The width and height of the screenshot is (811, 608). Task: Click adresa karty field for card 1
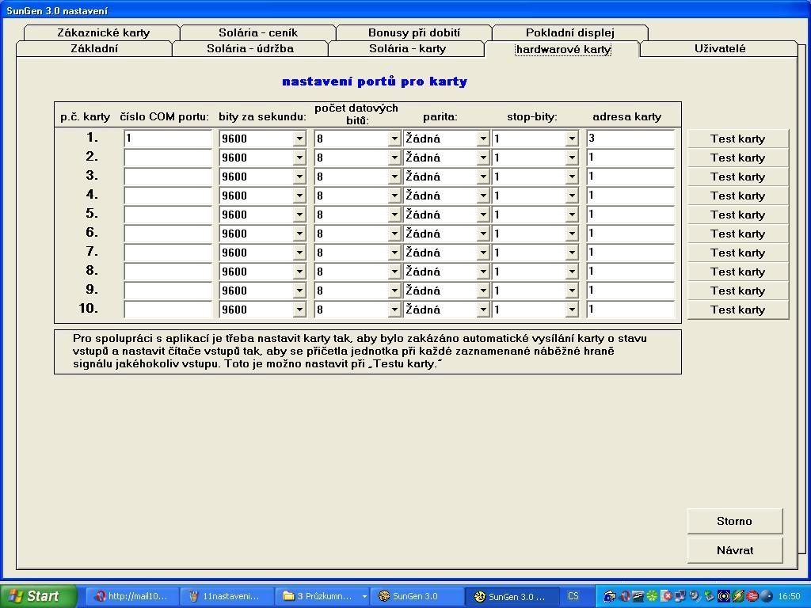click(x=631, y=139)
